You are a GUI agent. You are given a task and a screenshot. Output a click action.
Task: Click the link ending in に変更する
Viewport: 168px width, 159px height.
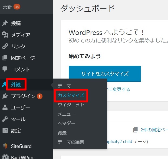point(118,89)
